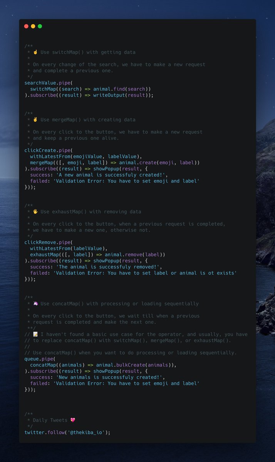This screenshot has width=275, height=462.
Task: Click the sparkling heart emoji after Daily Tweets
Action: pyautogui.click(x=73, y=420)
